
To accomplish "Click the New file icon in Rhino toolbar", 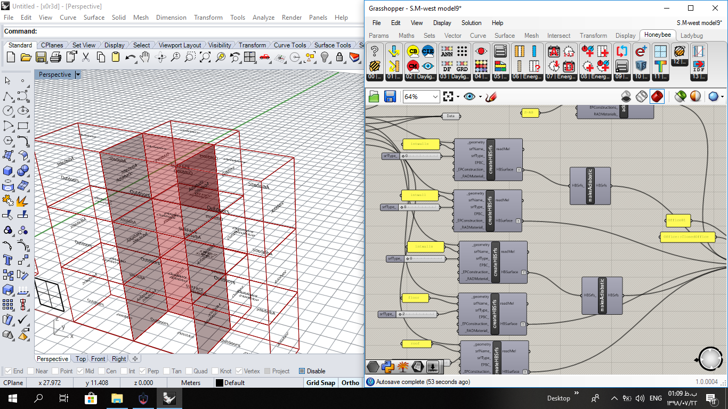I will [x=11, y=57].
